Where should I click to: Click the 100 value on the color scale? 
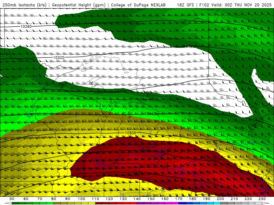click(x=82, y=199)
